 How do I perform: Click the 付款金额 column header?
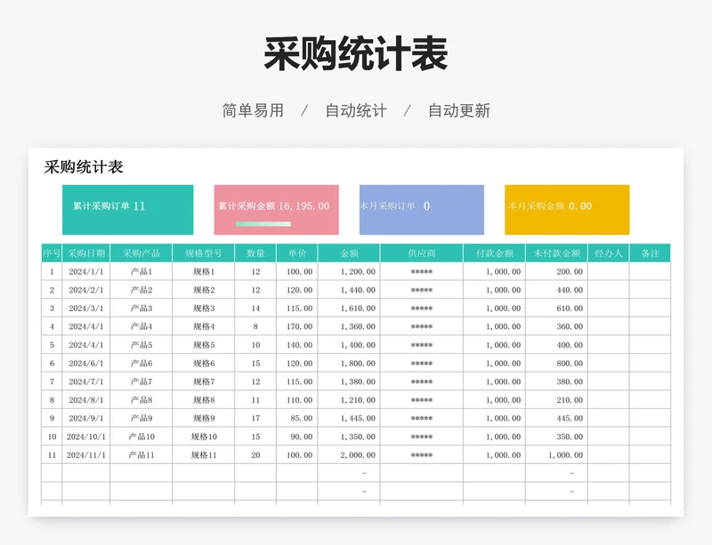[x=495, y=253]
